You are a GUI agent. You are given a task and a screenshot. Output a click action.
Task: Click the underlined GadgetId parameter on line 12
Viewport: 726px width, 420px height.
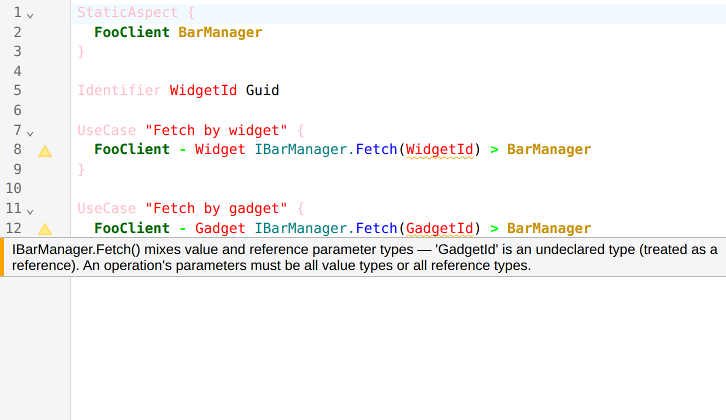[x=439, y=228]
